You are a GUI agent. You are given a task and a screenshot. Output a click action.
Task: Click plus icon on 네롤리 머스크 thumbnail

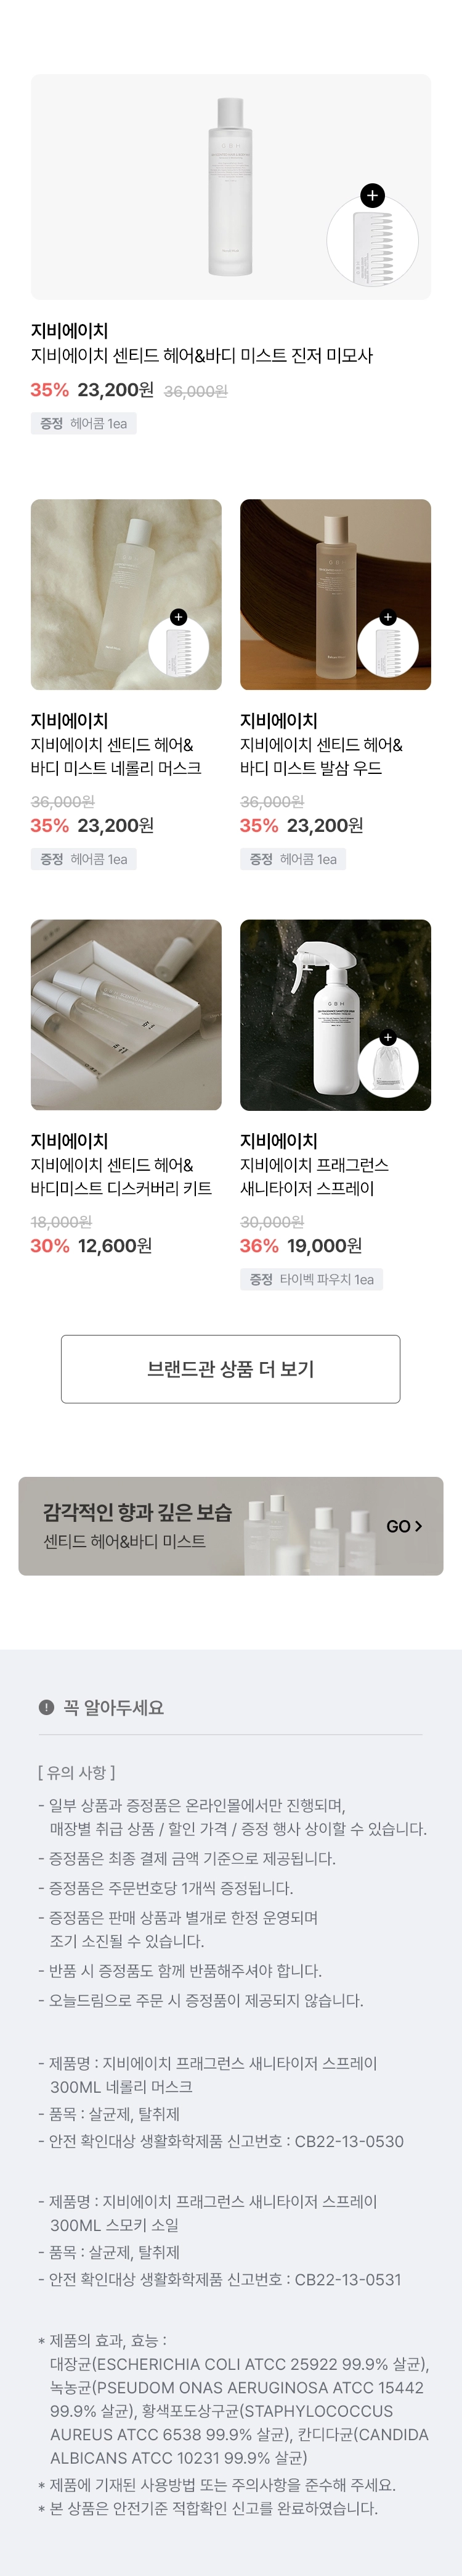click(179, 617)
